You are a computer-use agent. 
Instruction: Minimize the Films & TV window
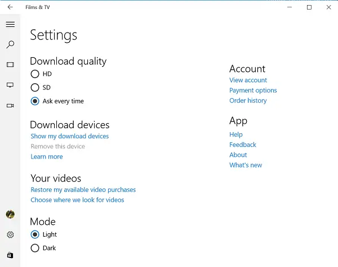coord(290,7)
